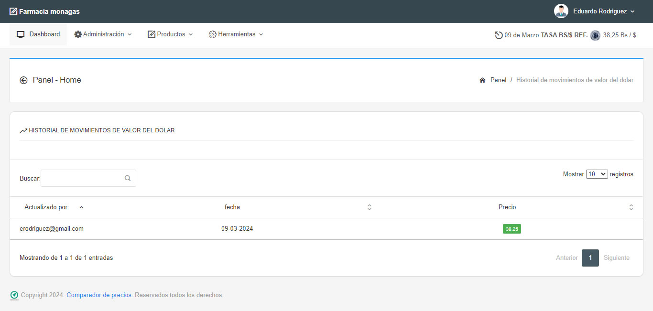The height and width of the screenshot is (311, 653).
Task: Click Eduardo Rodriguez avatar picture
Action: [561, 11]
